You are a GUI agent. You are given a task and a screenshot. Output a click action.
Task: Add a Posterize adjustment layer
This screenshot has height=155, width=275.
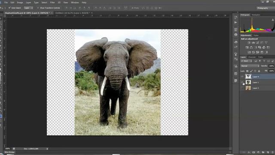click(x=253, y=52)
